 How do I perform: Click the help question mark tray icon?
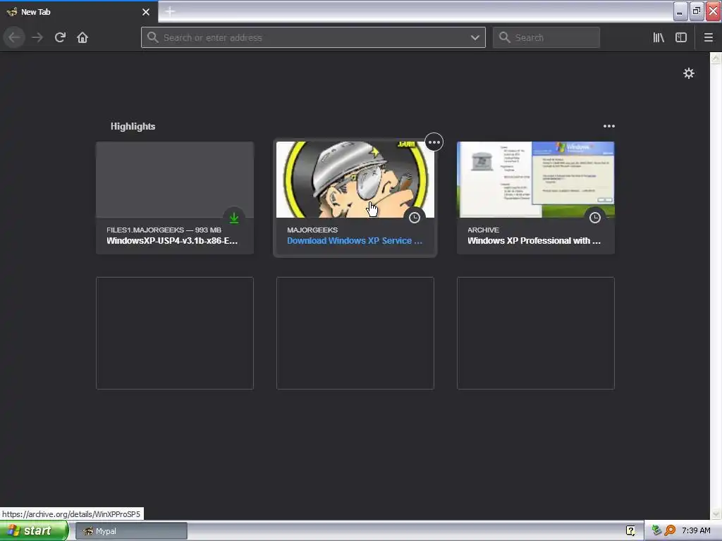pyautogui.click(x=631, y=530)
